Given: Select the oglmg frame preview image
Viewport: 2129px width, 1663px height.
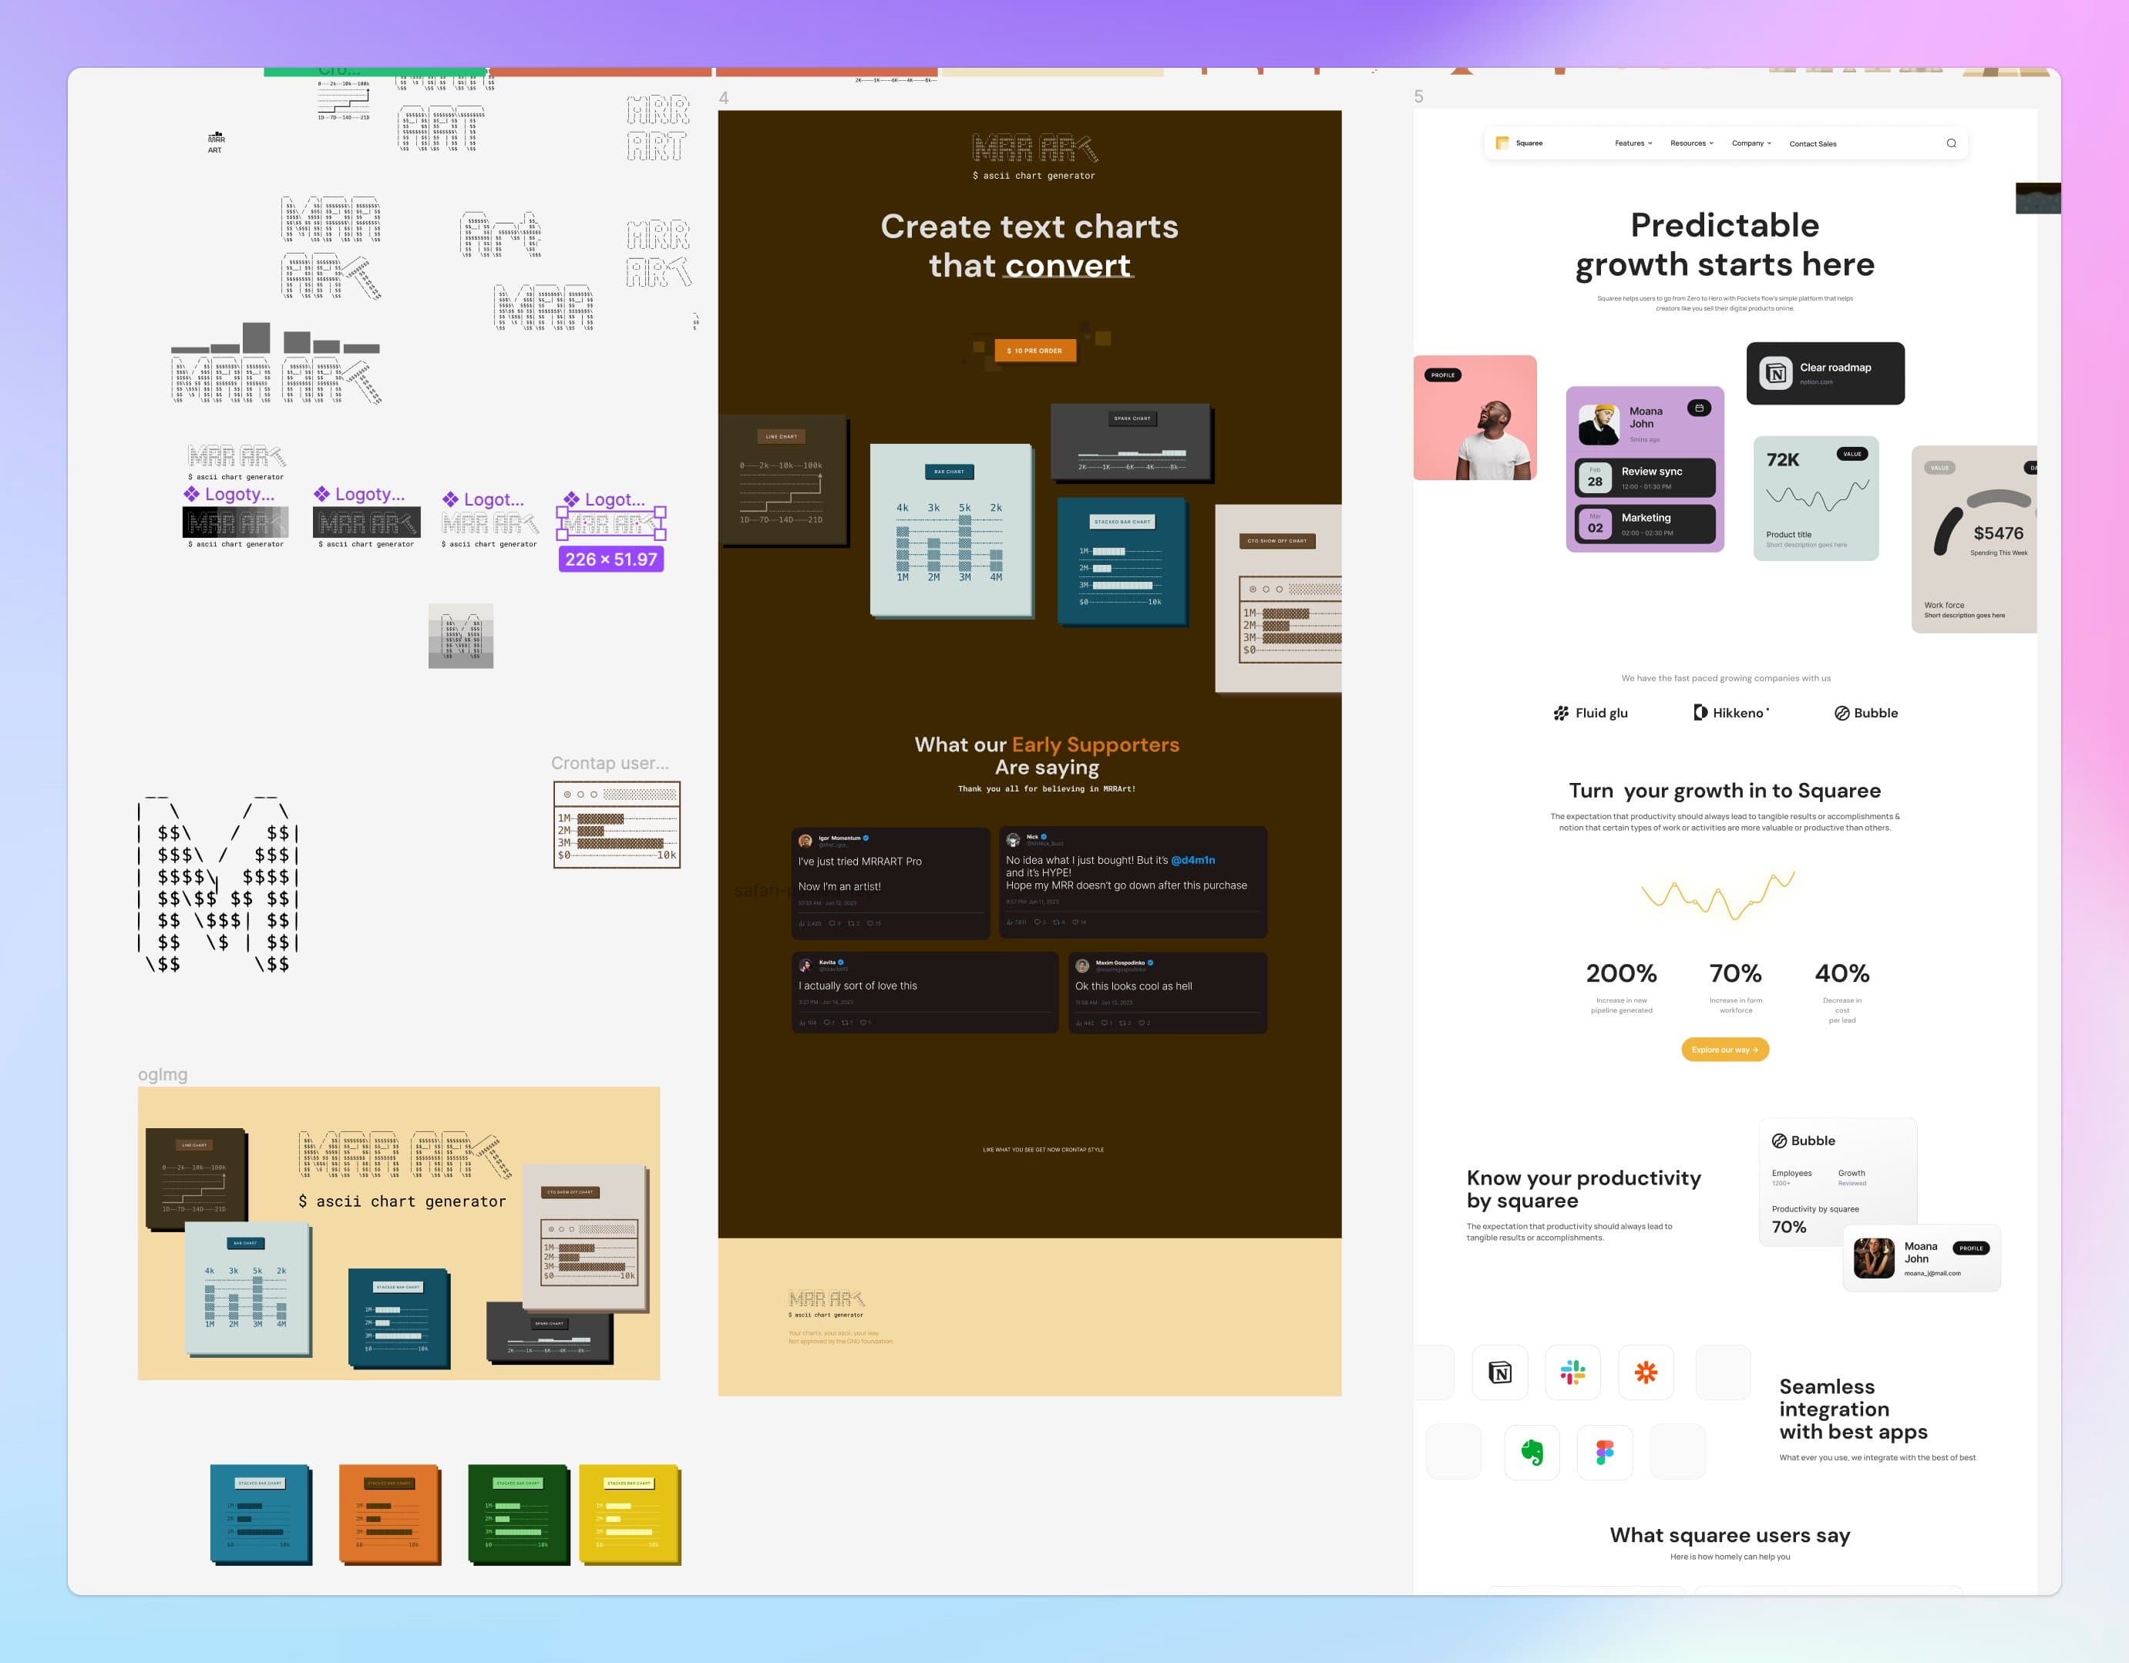Looking at the screenshot, I should [398, 1232].
